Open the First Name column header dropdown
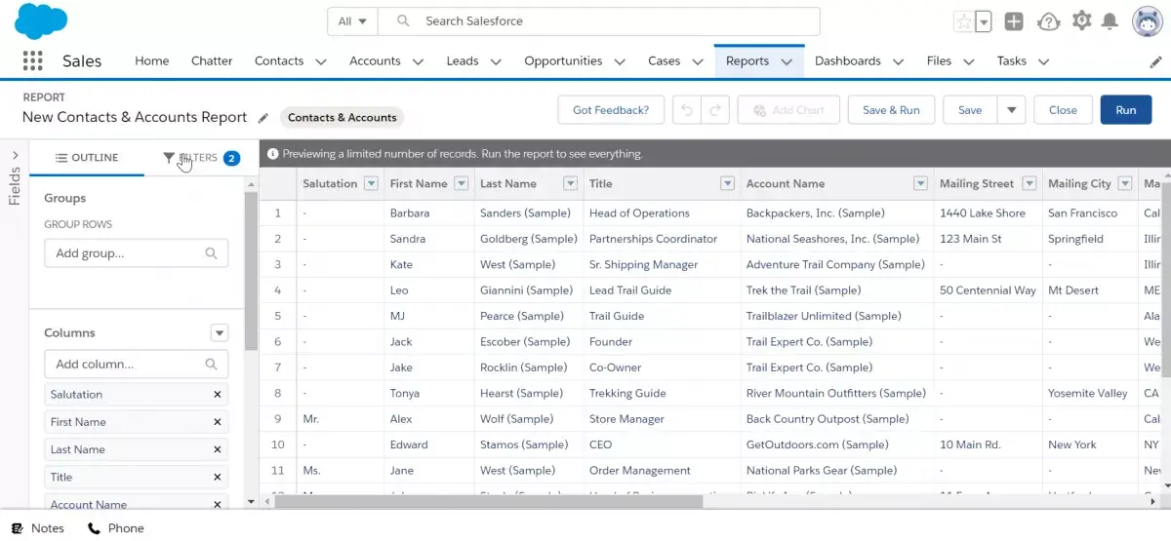This screenshot has width=1171, height=541. tap(462, 183)
